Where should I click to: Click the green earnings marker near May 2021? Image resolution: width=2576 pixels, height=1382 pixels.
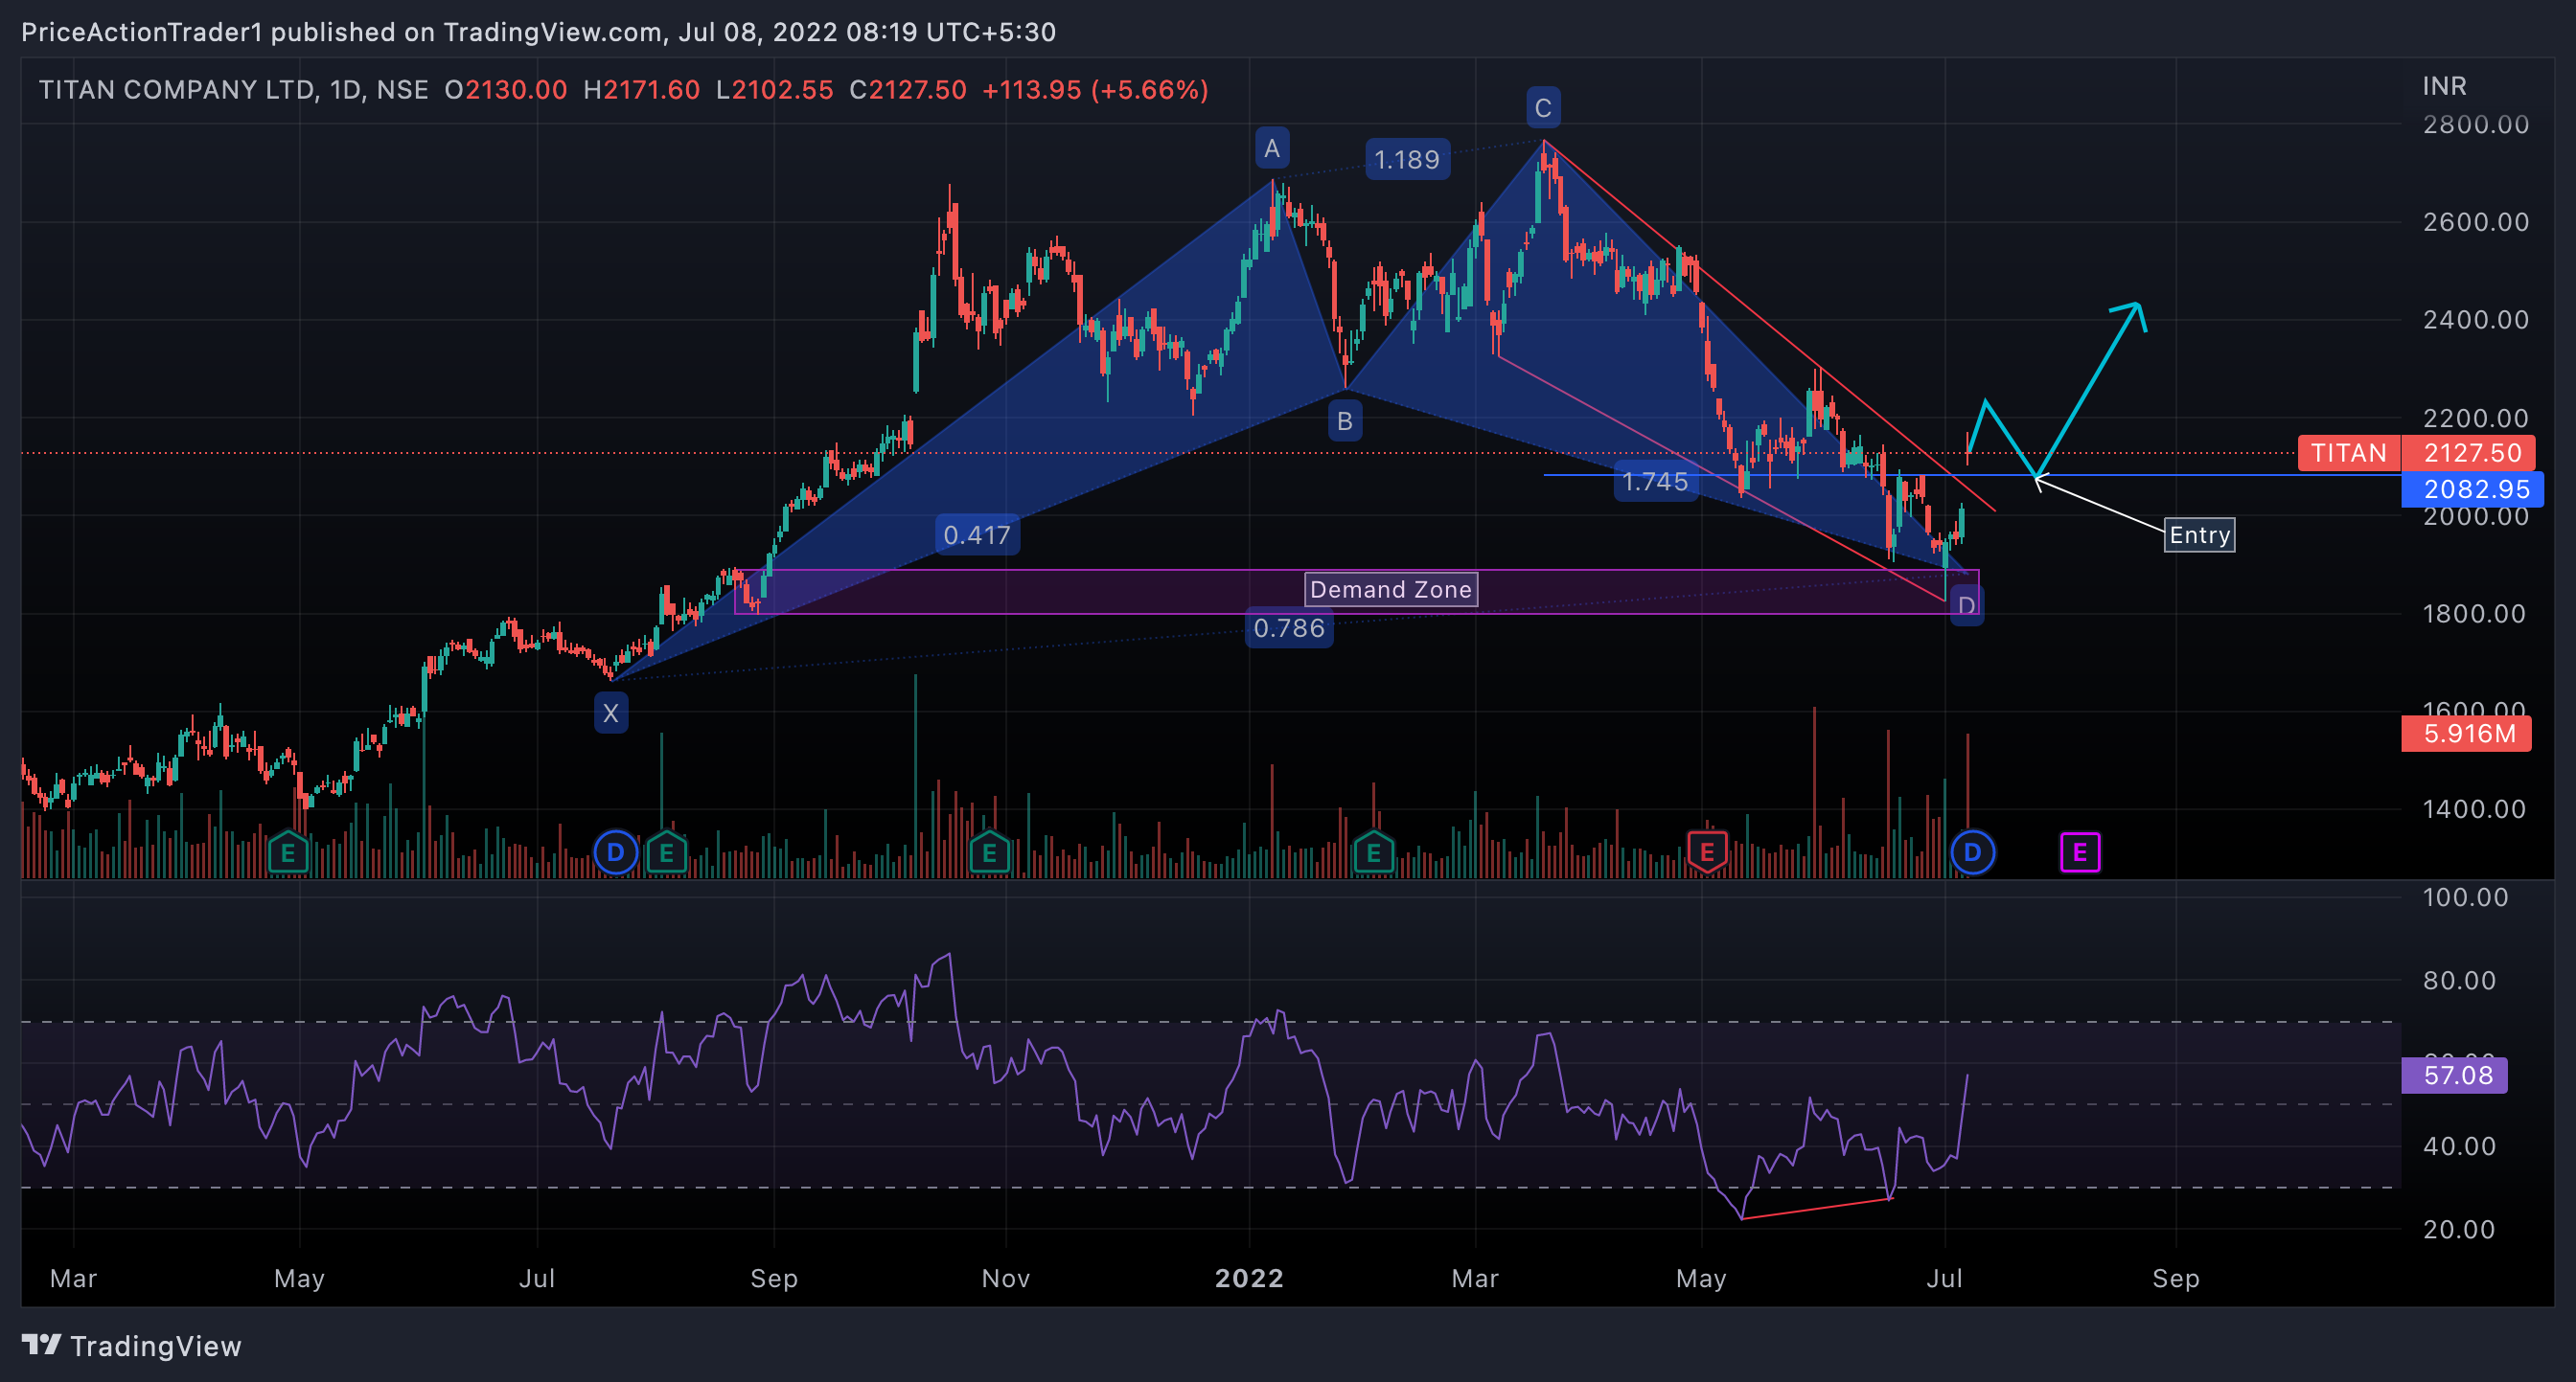click(x=288, y=853)
